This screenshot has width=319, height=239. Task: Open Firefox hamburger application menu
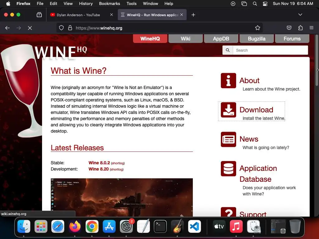pos(312,28)
